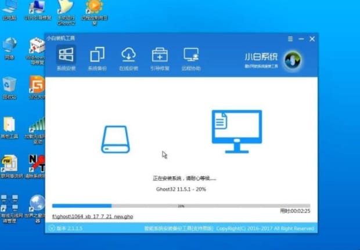Click the version 2.1.1.5 arrow icon
The width and height of the screenshot is (360, 250).
[51, 229]
